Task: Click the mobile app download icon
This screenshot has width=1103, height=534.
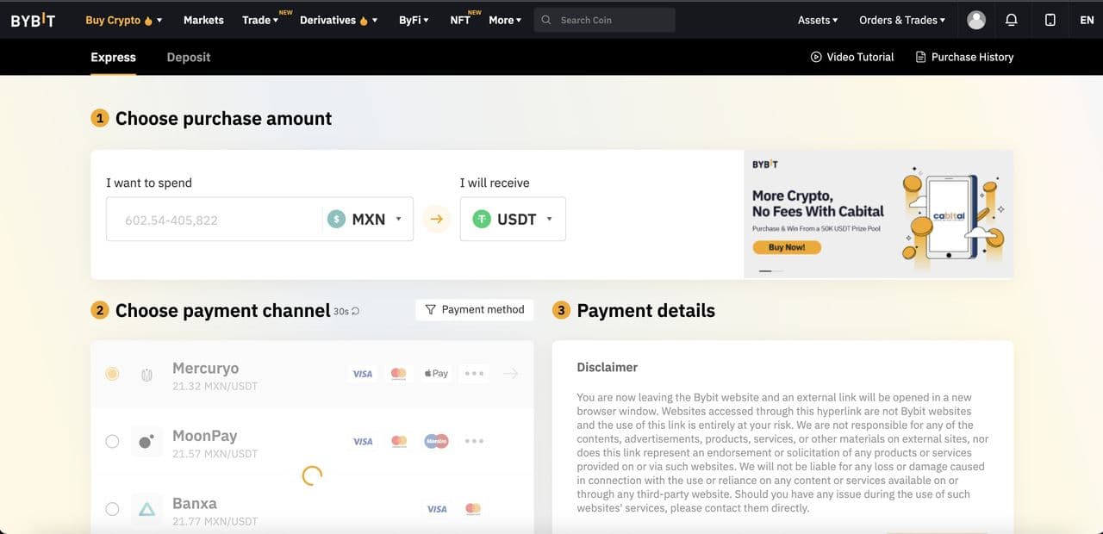Action: coord(1050,20)
